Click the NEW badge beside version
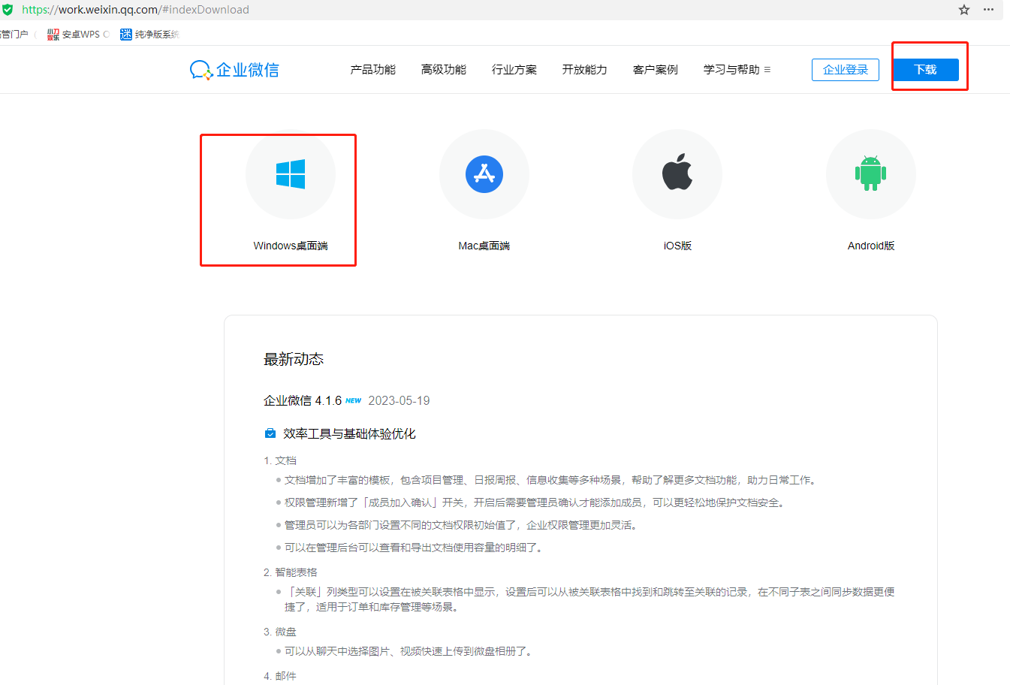Screen dimensions: 1010x685 coord(354,400)
